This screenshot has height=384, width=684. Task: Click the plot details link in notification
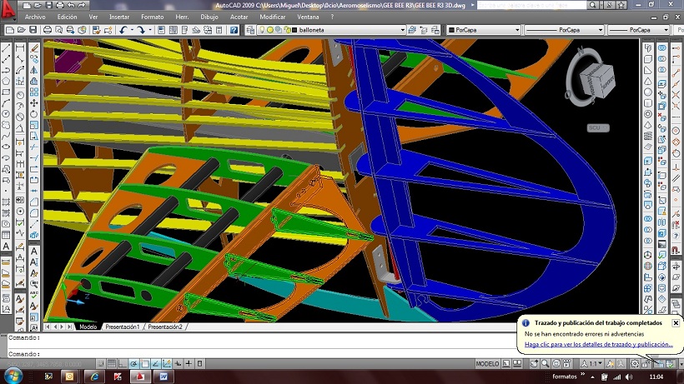[598, 344]
